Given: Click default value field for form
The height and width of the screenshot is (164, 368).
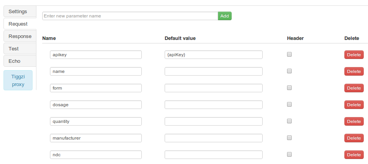Looking at the screenshot, I should (213, 88).
